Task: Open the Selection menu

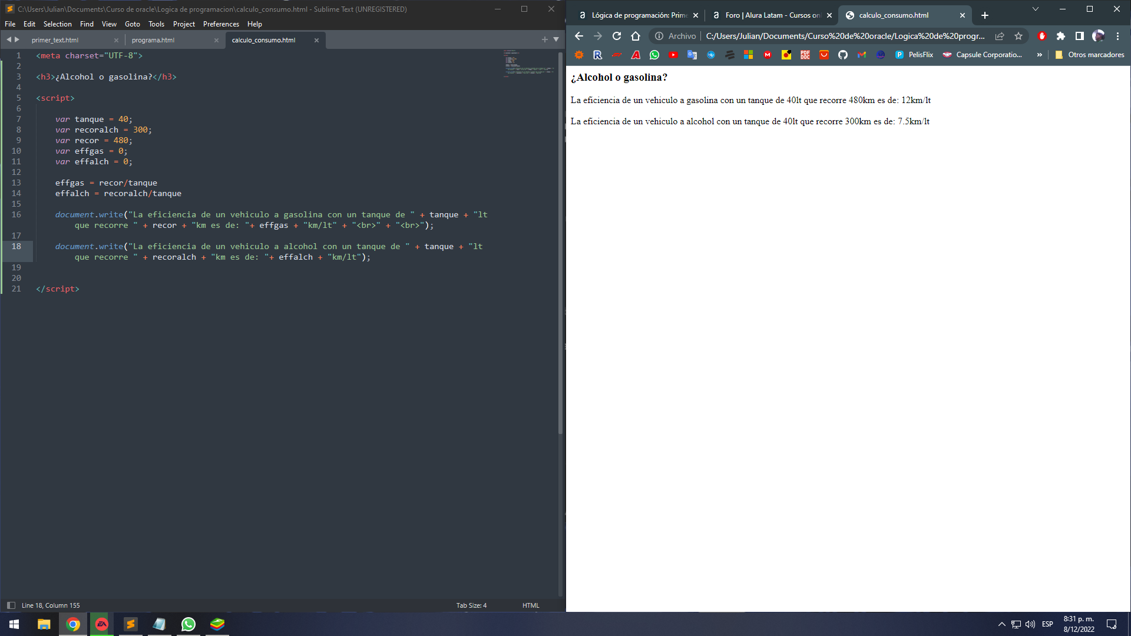Action: 58,24
